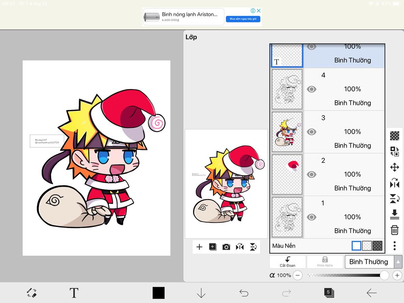This screenshot has height=303, width=404.
Task: Decrease opacity with minus button
Action: click(x=297, y=275)
